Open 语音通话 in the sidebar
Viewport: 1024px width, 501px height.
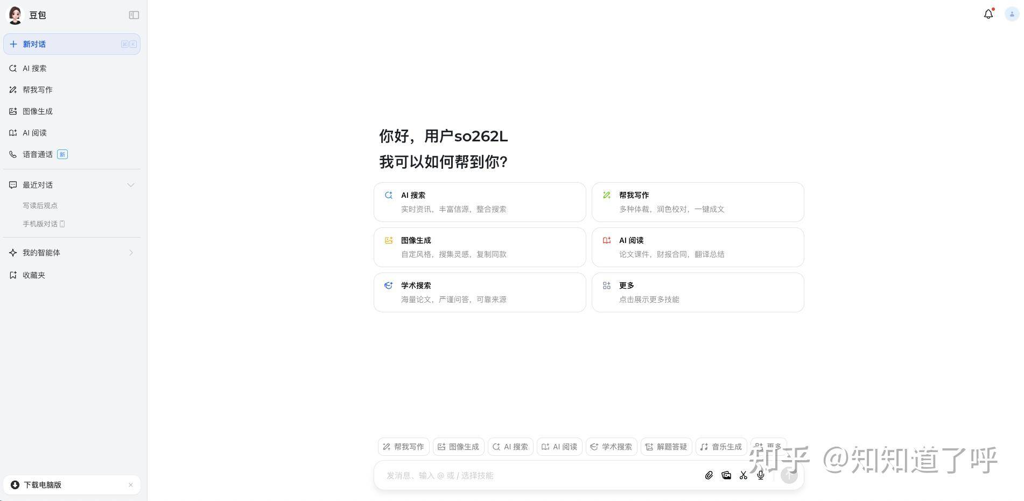click(x=72, y=154)
